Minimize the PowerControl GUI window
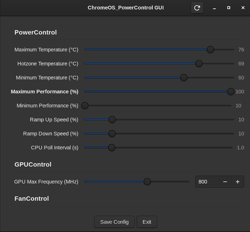The image size is (250, 232). 214,8
